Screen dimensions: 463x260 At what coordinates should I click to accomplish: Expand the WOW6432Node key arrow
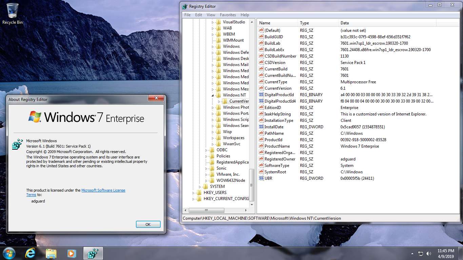click(x=206, y=180)
